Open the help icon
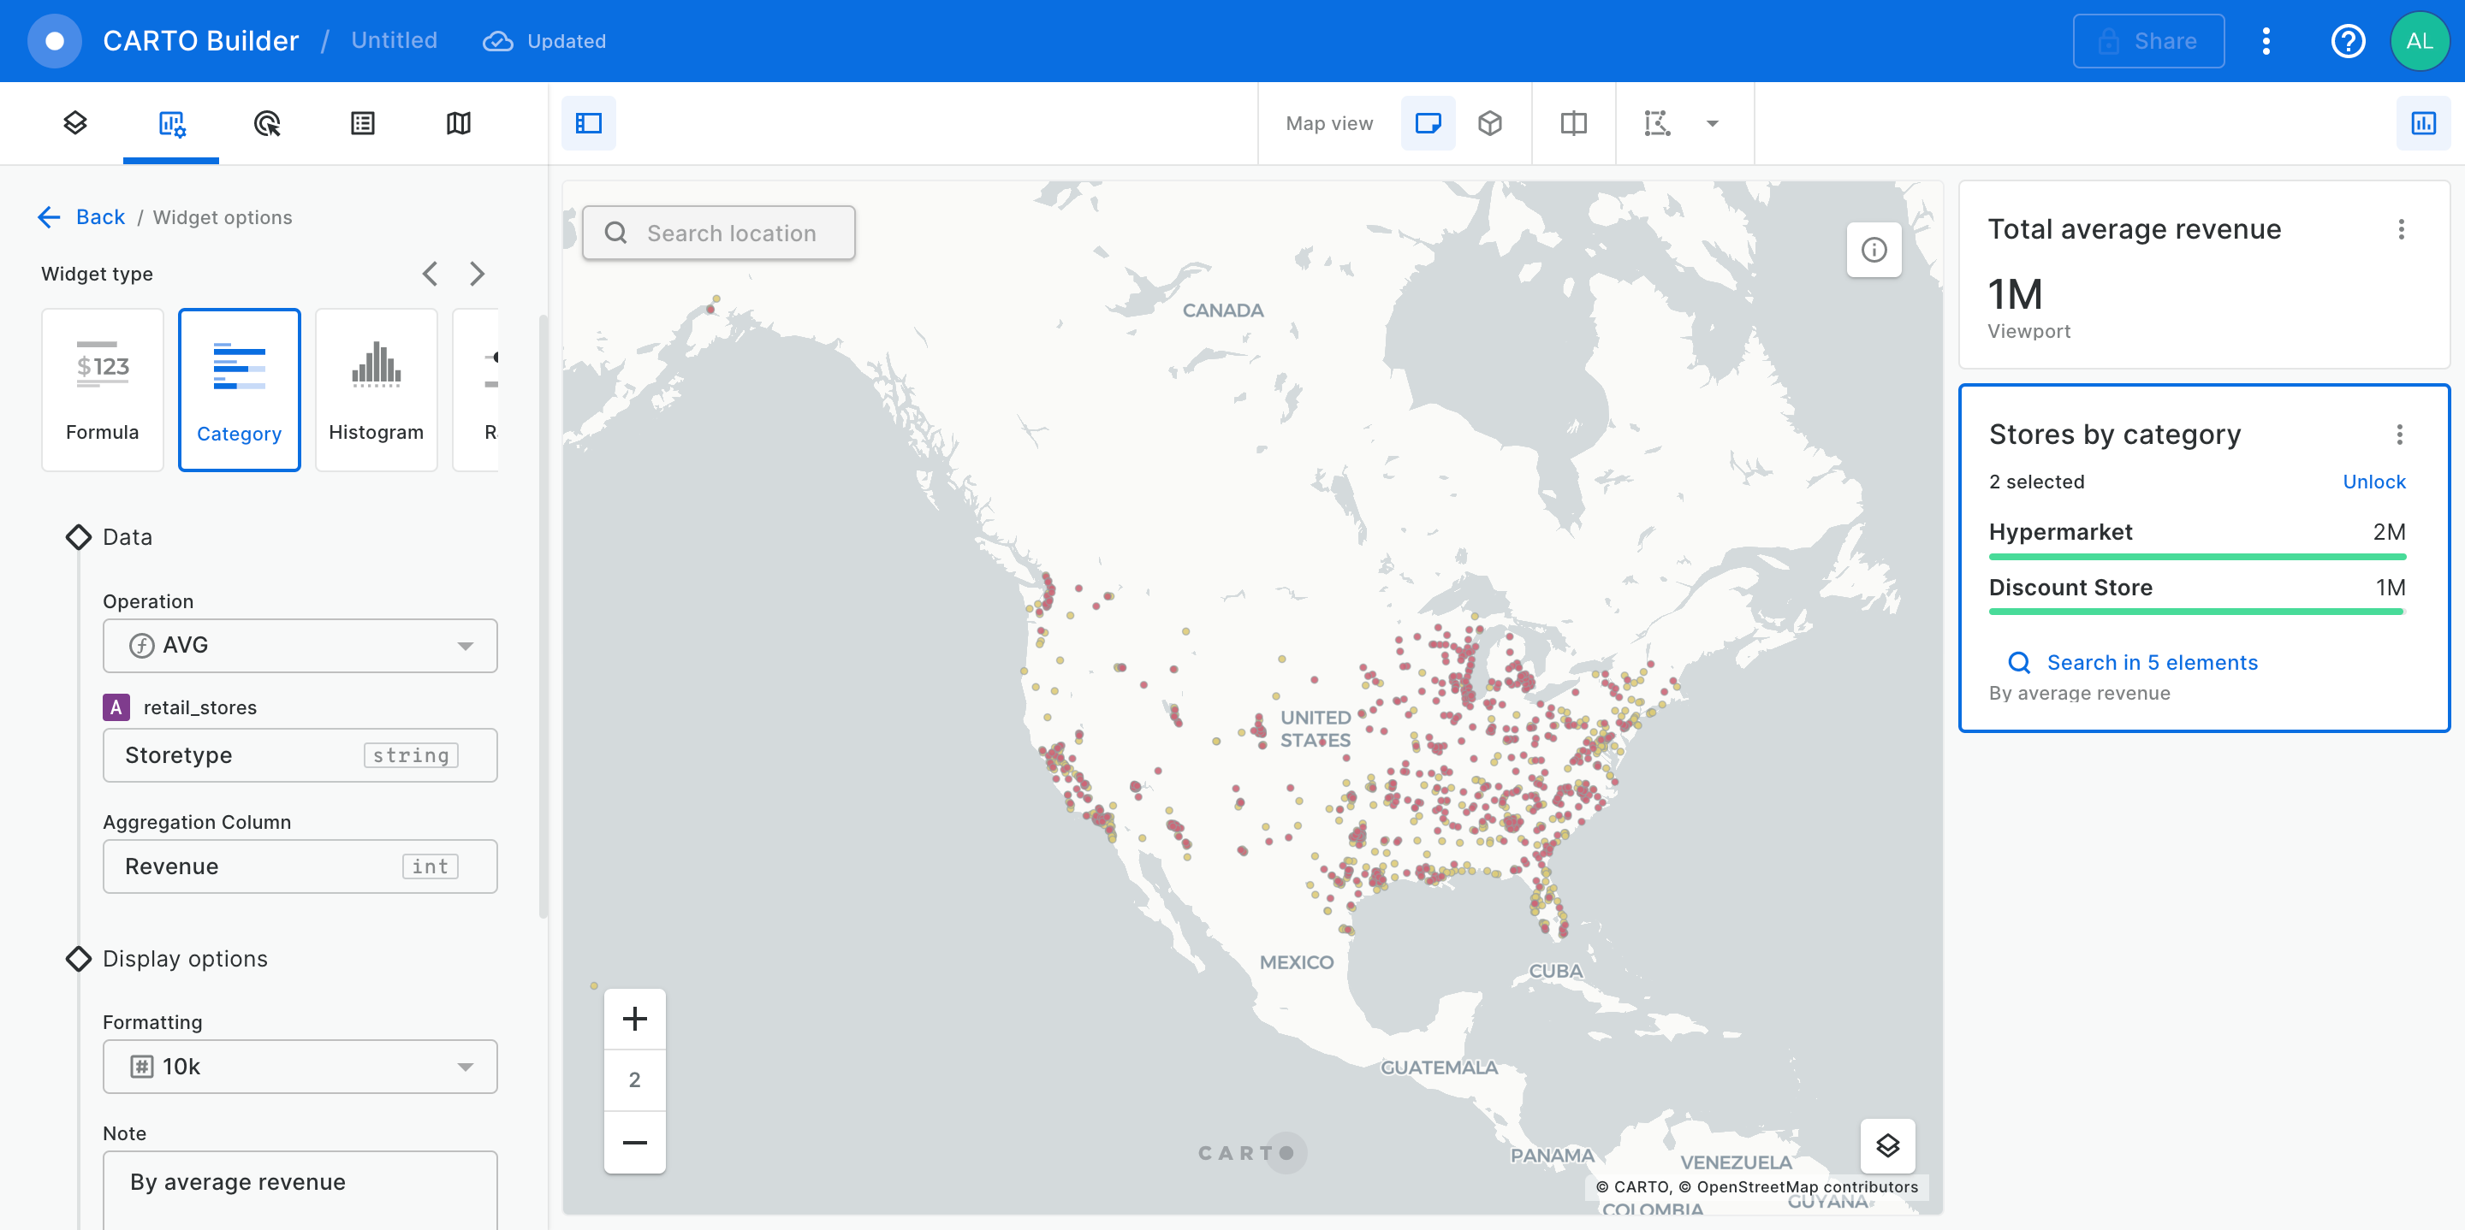Viewport: 2465px width, 1230px height. 2347,41
